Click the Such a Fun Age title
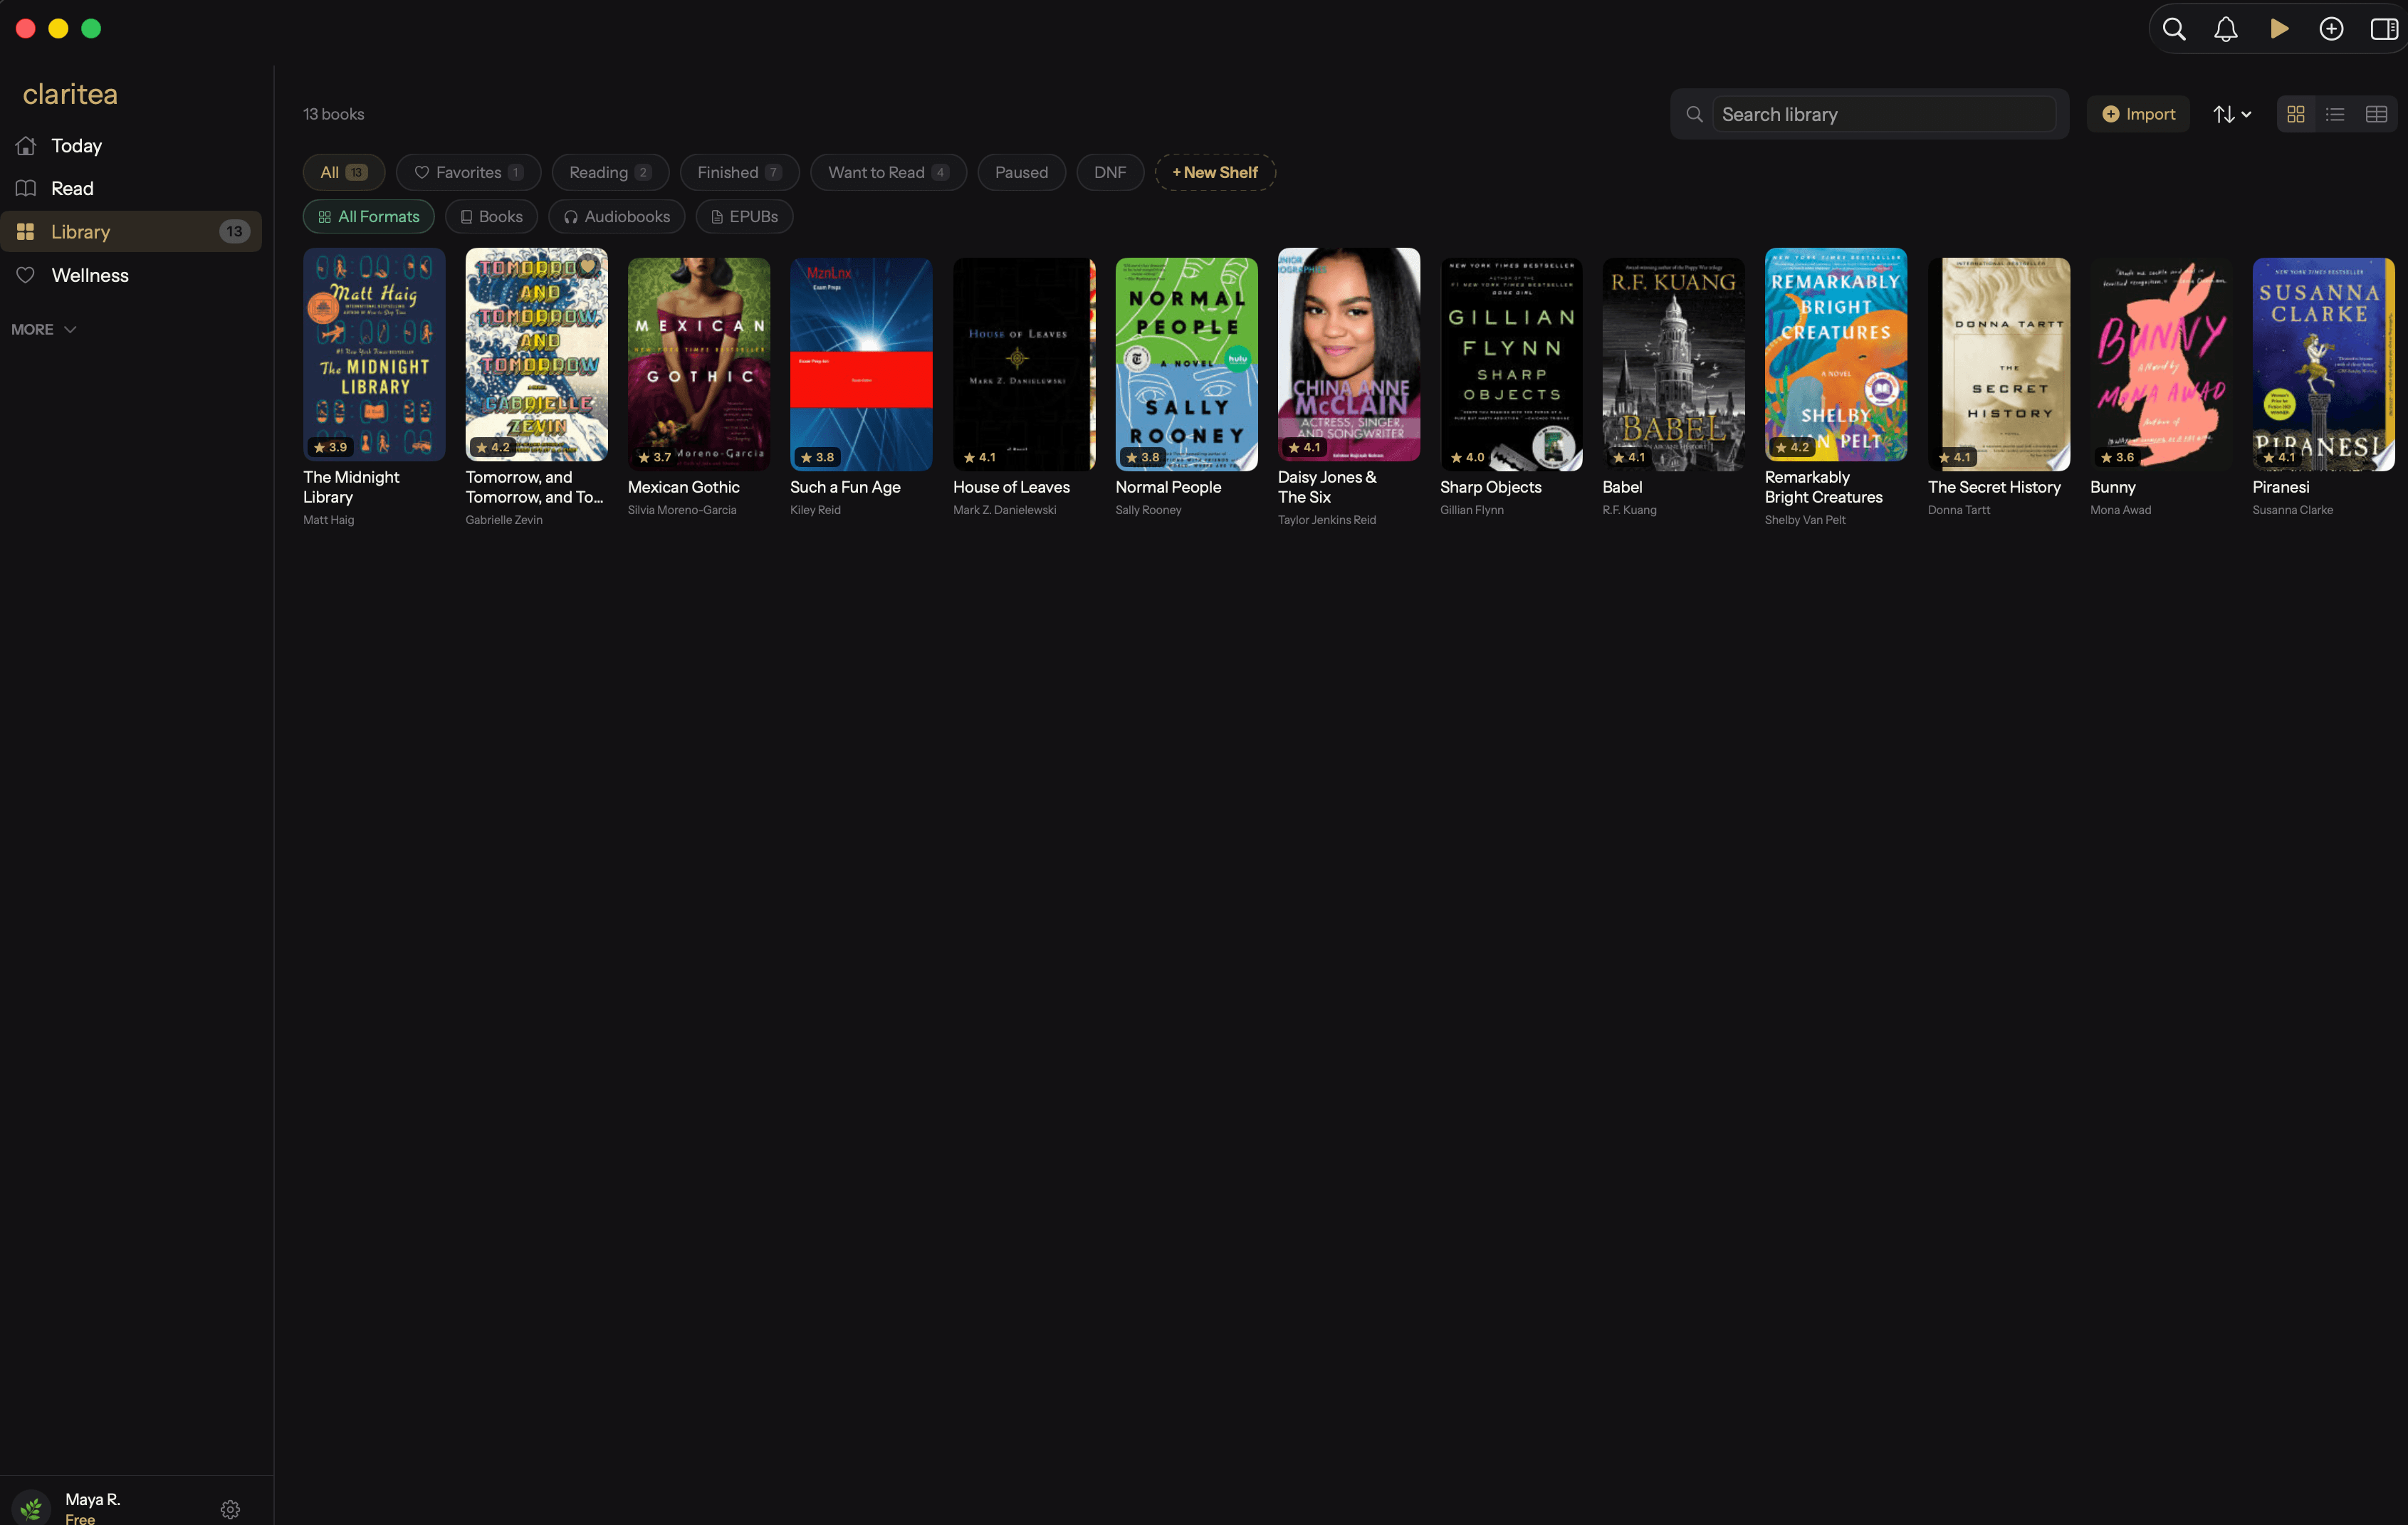This screenshot has width=2408, height=1525. point(845,488)
